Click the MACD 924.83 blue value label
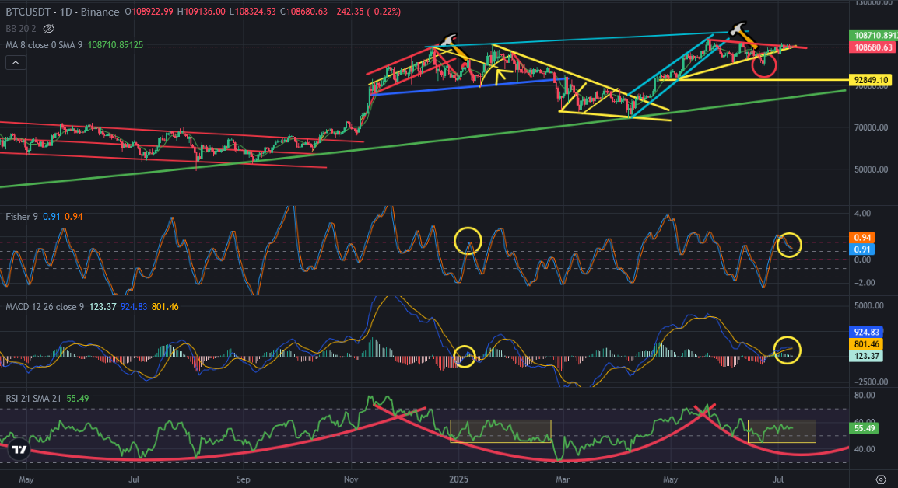 (x=866, y=332)
